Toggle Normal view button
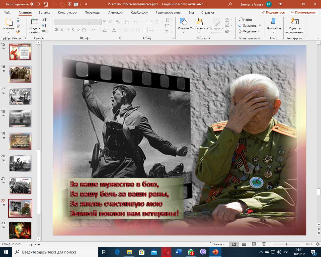Image resolution: width=321 pixels, height=257 pixels. pos(234,244)
